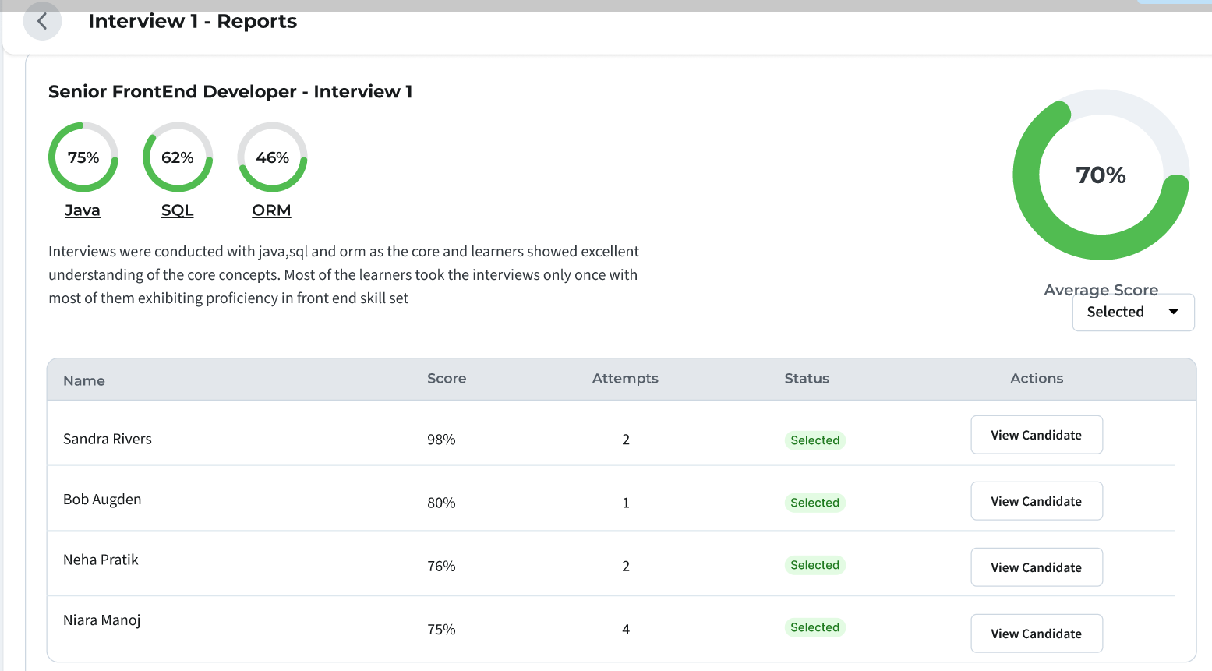Click the 75% Java score ring
This screenshot has height=671, width=1212.
pyautogui.click(x=83, y=157)
